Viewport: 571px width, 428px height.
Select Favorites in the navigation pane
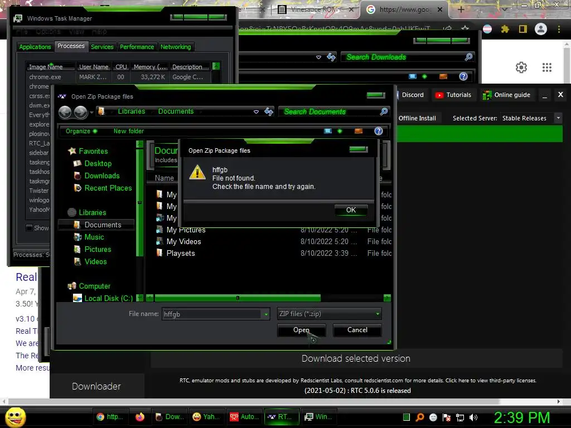[x=93, y=151]
